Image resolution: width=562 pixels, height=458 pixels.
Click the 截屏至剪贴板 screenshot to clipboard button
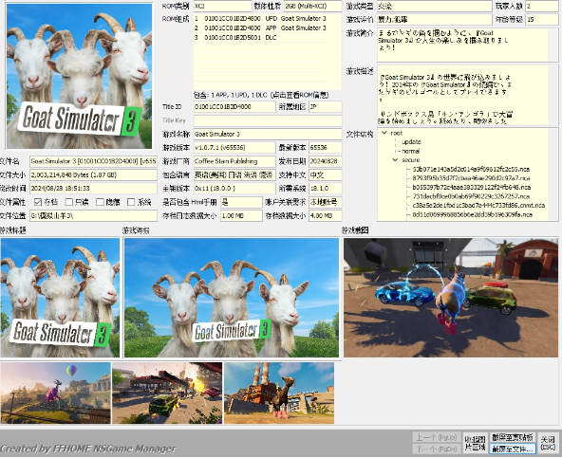coord(513,437)
